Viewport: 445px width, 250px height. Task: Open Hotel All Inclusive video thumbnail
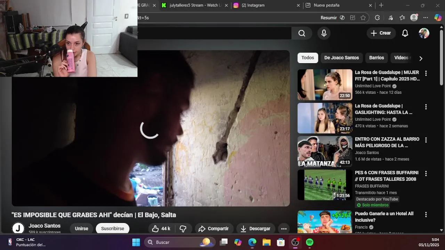(x=325, y=222)
